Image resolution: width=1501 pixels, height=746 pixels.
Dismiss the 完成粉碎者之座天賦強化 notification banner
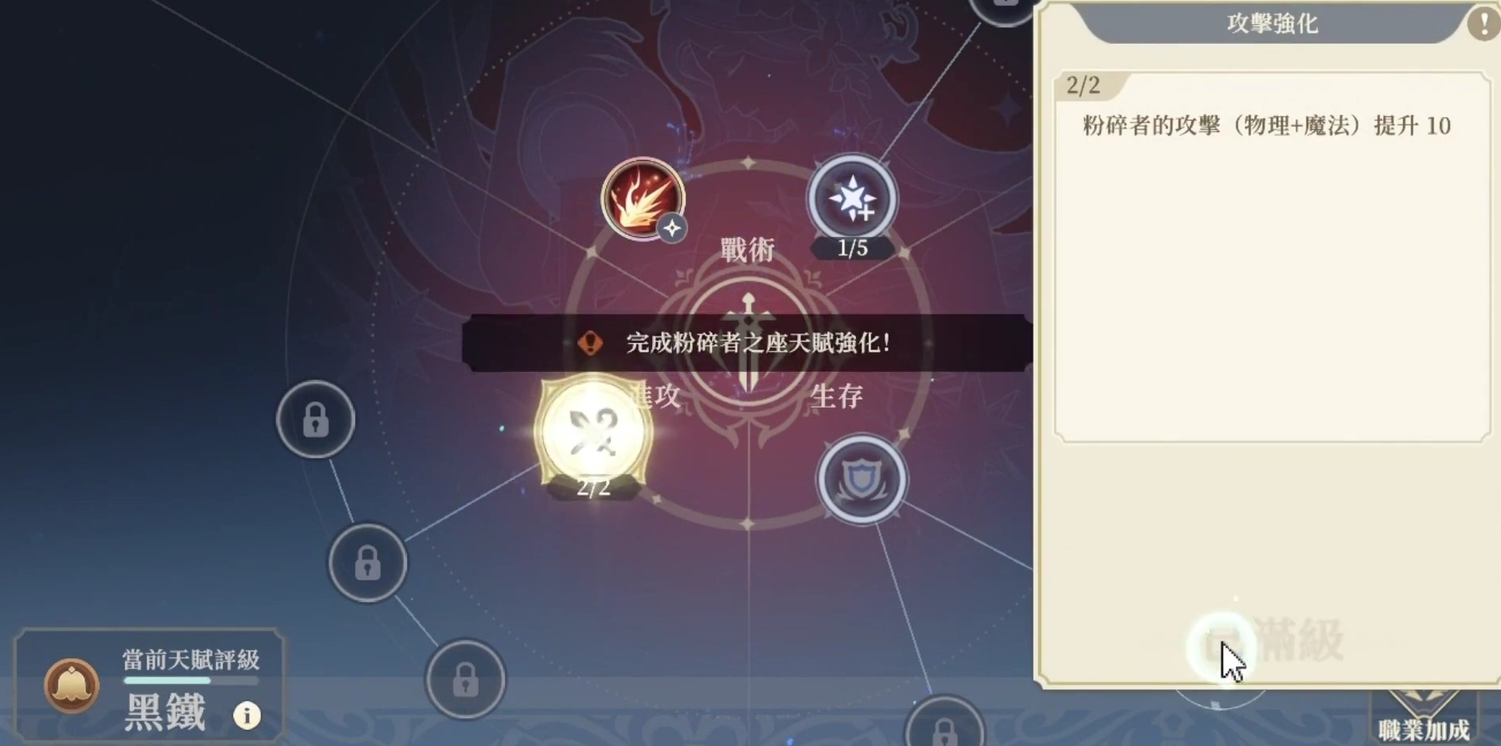pos(747,343)
